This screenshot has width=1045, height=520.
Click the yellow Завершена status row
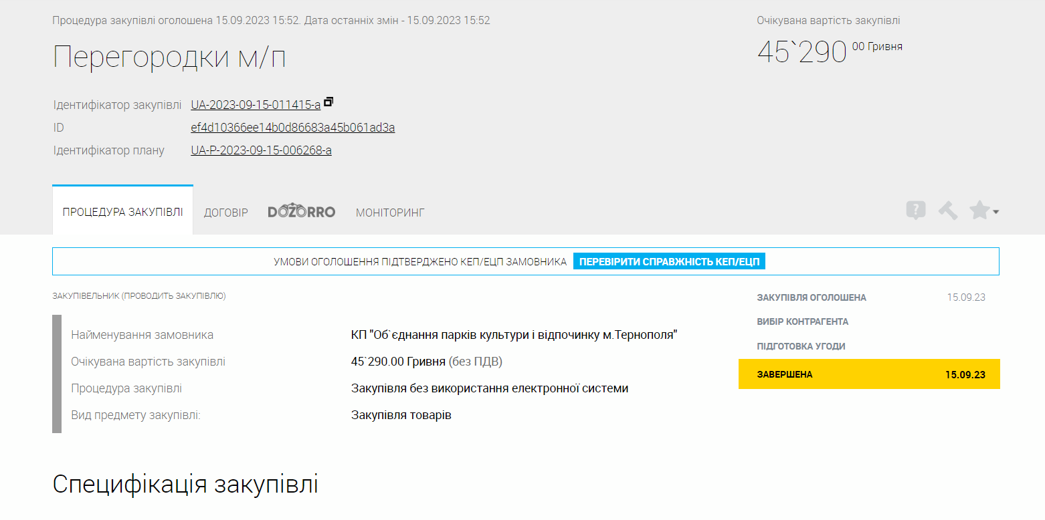point(869,374)
